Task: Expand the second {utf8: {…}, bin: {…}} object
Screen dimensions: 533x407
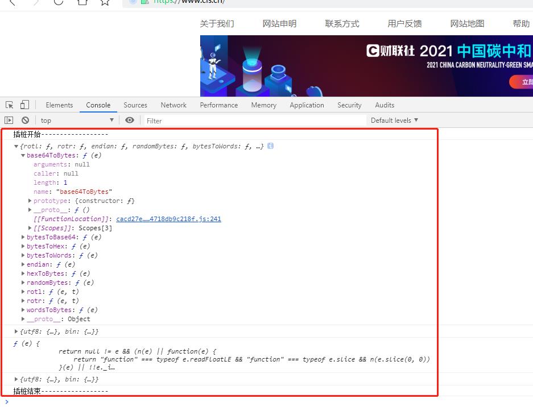Action: tap(16, 379)
